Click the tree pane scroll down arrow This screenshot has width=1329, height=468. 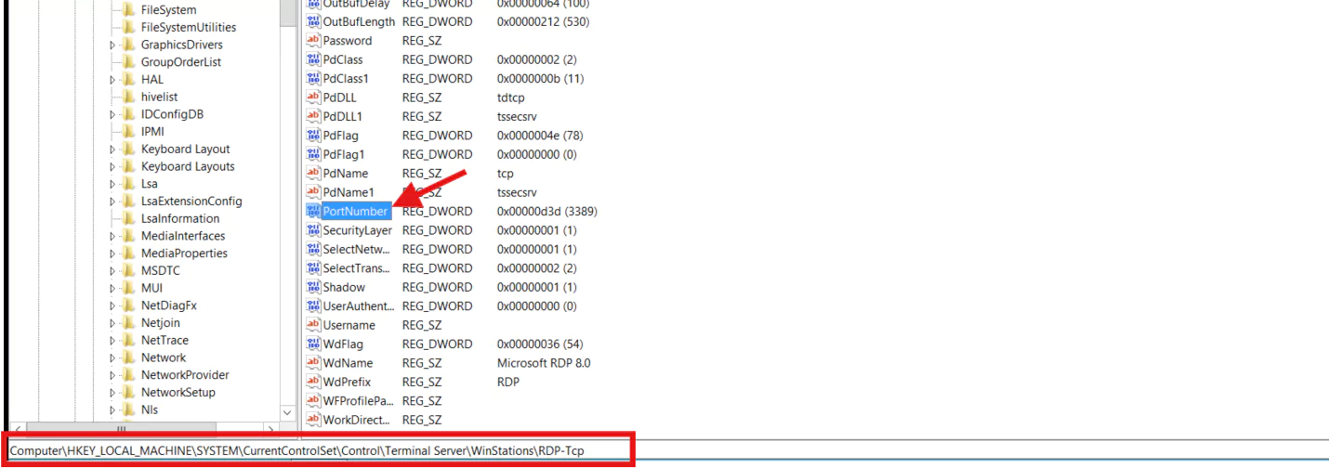288,411
